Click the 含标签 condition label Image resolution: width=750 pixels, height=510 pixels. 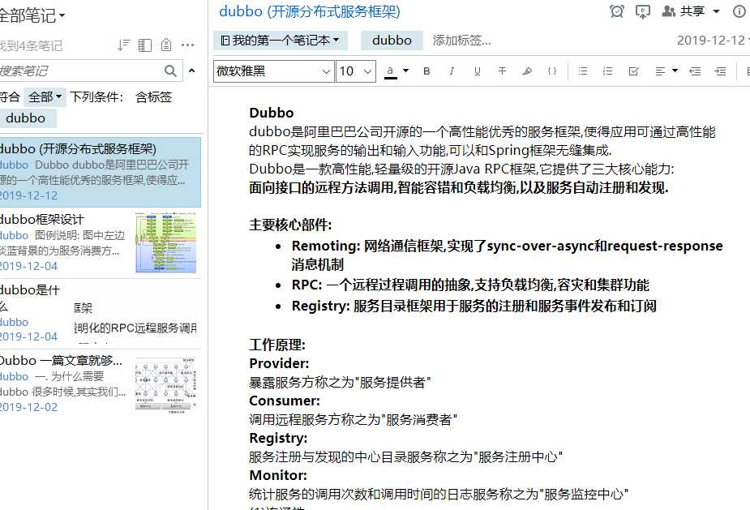153,97
